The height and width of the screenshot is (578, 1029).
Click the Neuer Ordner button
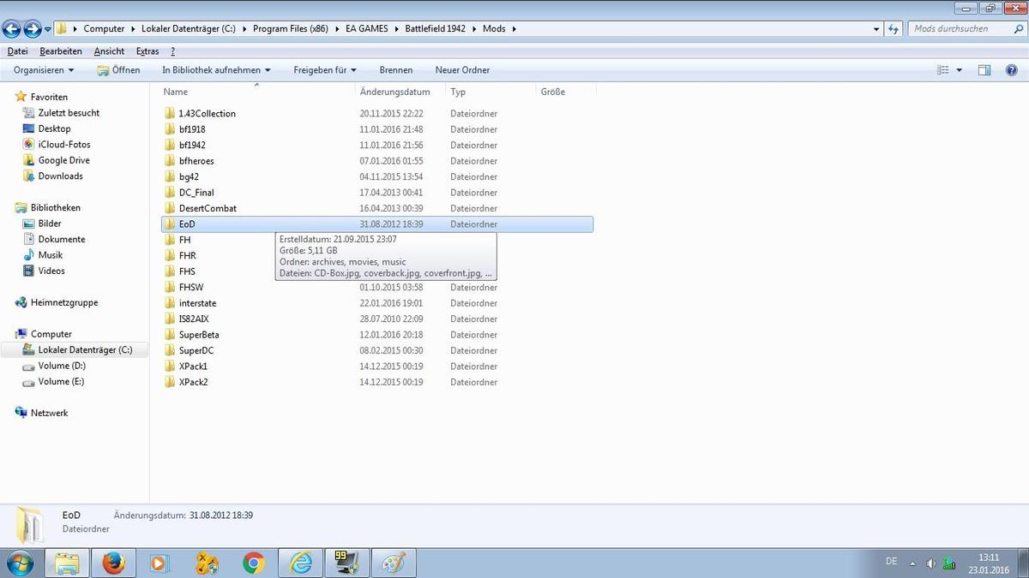pos(462,70)
